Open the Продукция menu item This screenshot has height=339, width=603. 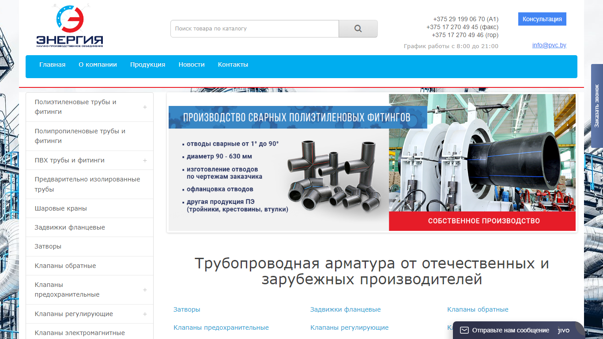pyautogui.click(x=147, y=64)
